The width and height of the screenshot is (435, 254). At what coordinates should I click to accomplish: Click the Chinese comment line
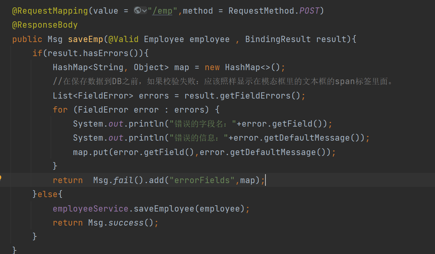(223, 81)
